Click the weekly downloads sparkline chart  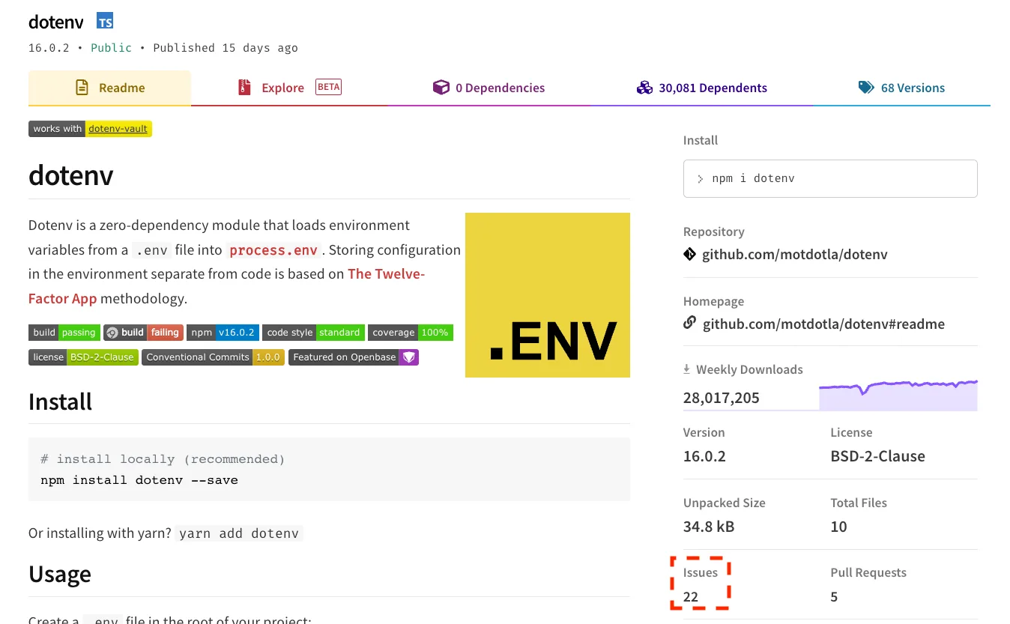[x=898, y=395]
